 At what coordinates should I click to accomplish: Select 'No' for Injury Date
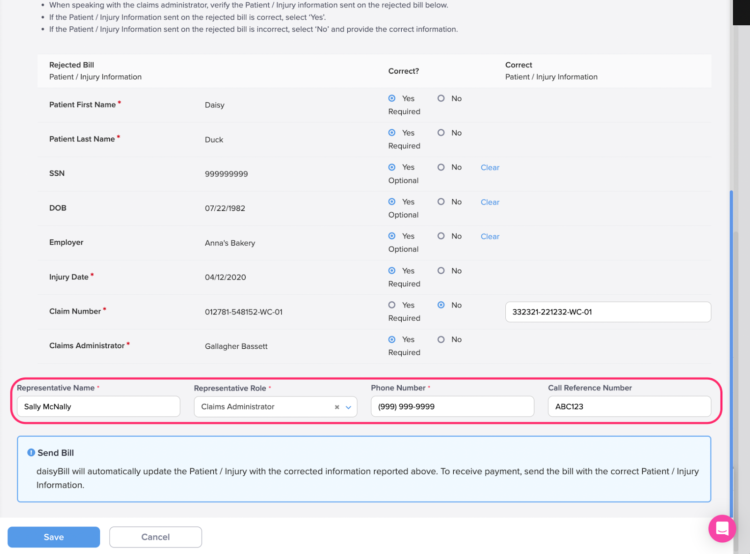[x=441, y=270]
